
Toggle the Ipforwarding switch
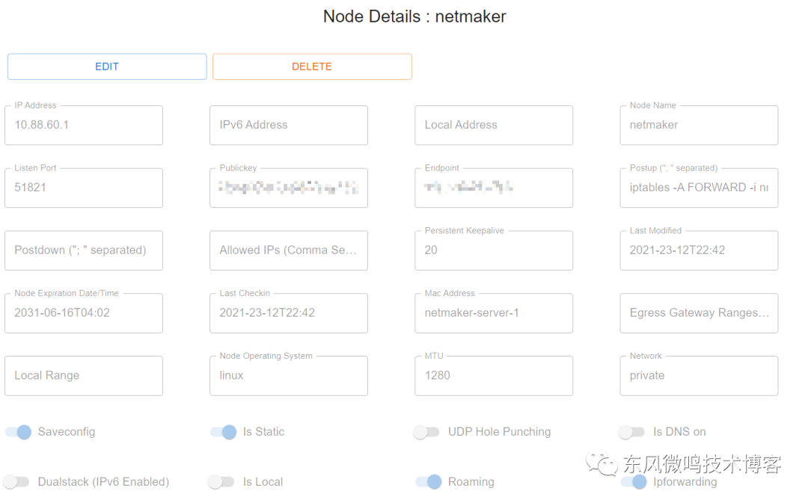pyautogui.click(x=634, y=481)
